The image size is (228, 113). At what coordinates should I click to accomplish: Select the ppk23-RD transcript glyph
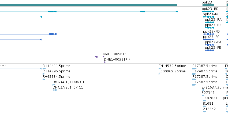click(208, 12)
